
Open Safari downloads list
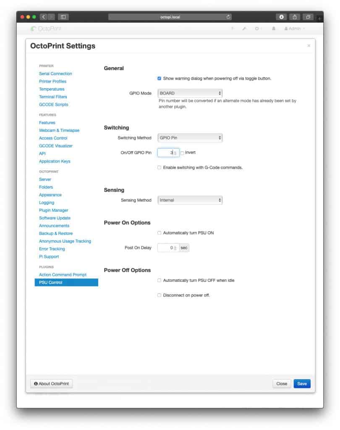pos(281,17)
